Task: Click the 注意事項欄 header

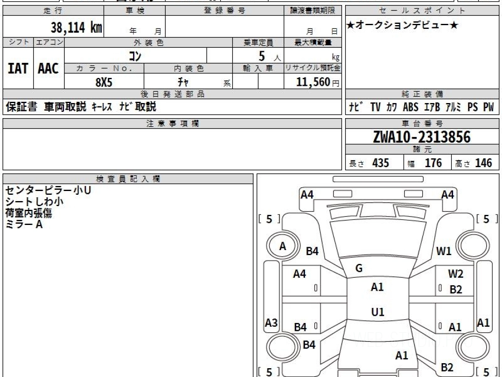Action: pos(172,124)
